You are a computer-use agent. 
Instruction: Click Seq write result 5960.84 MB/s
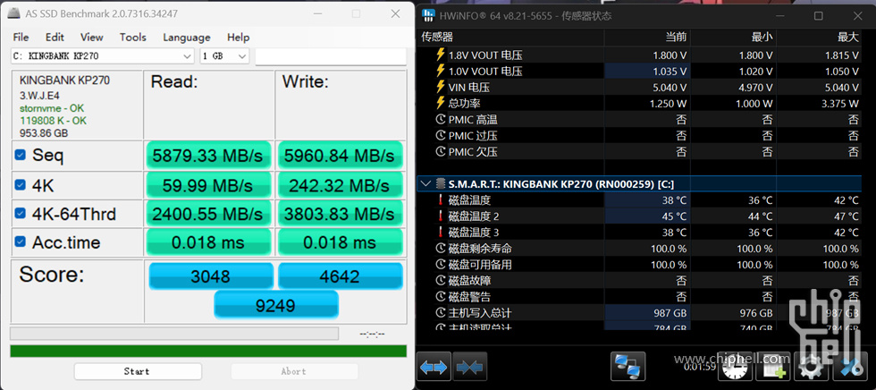(340, 156)
